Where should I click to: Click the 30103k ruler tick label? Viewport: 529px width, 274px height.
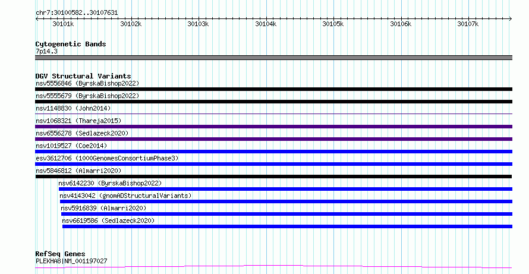[198, 24]
